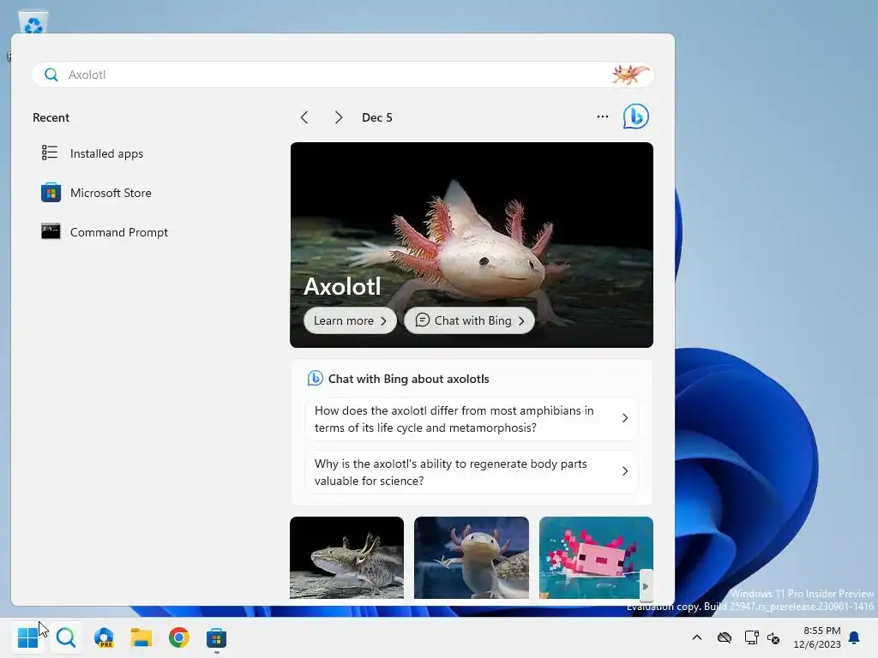
Task: Show hidden system tray icons
Action: (697, 637)
